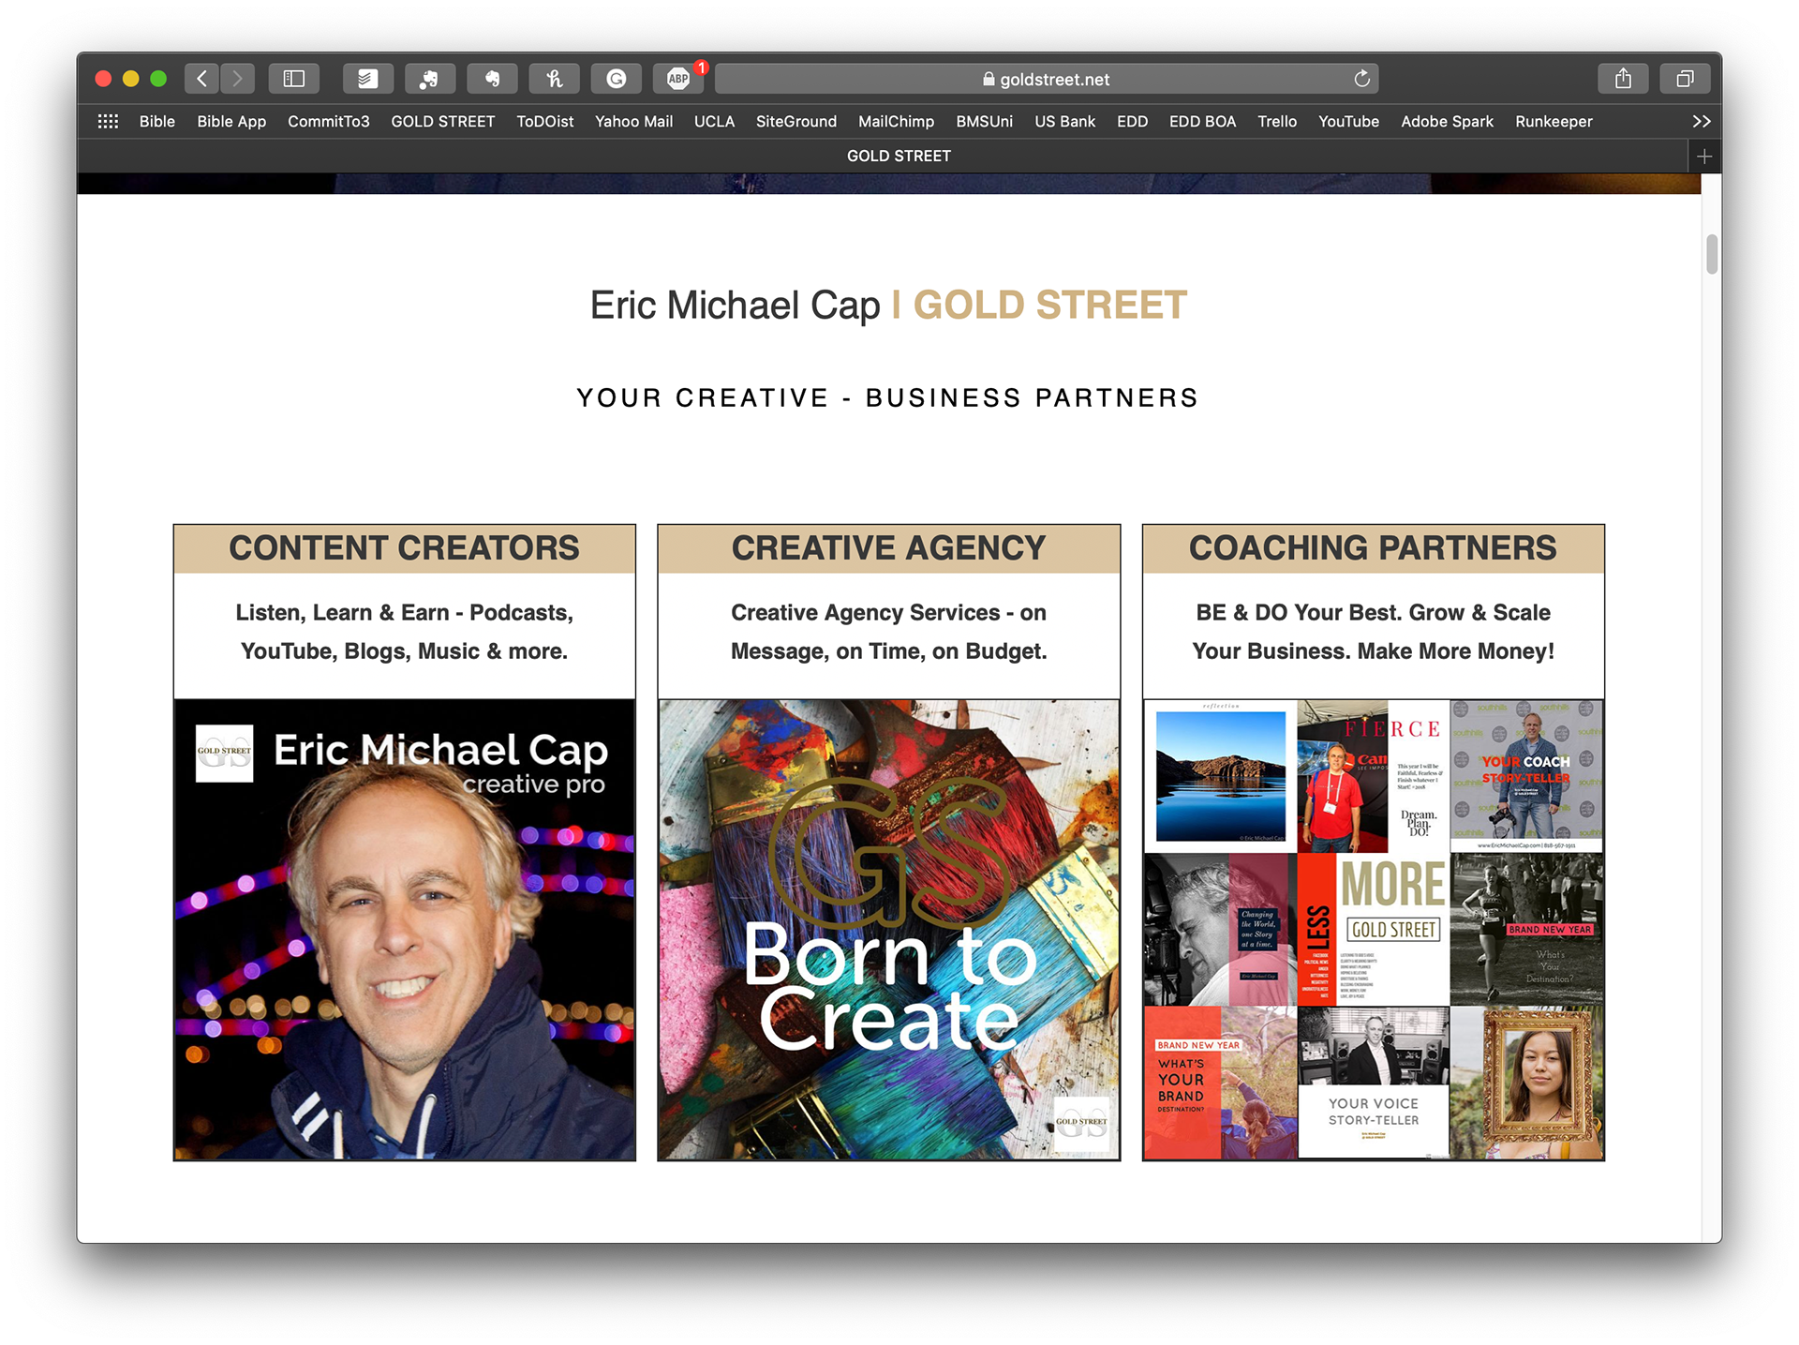Show all tabs overview icon

[1685, 79]
